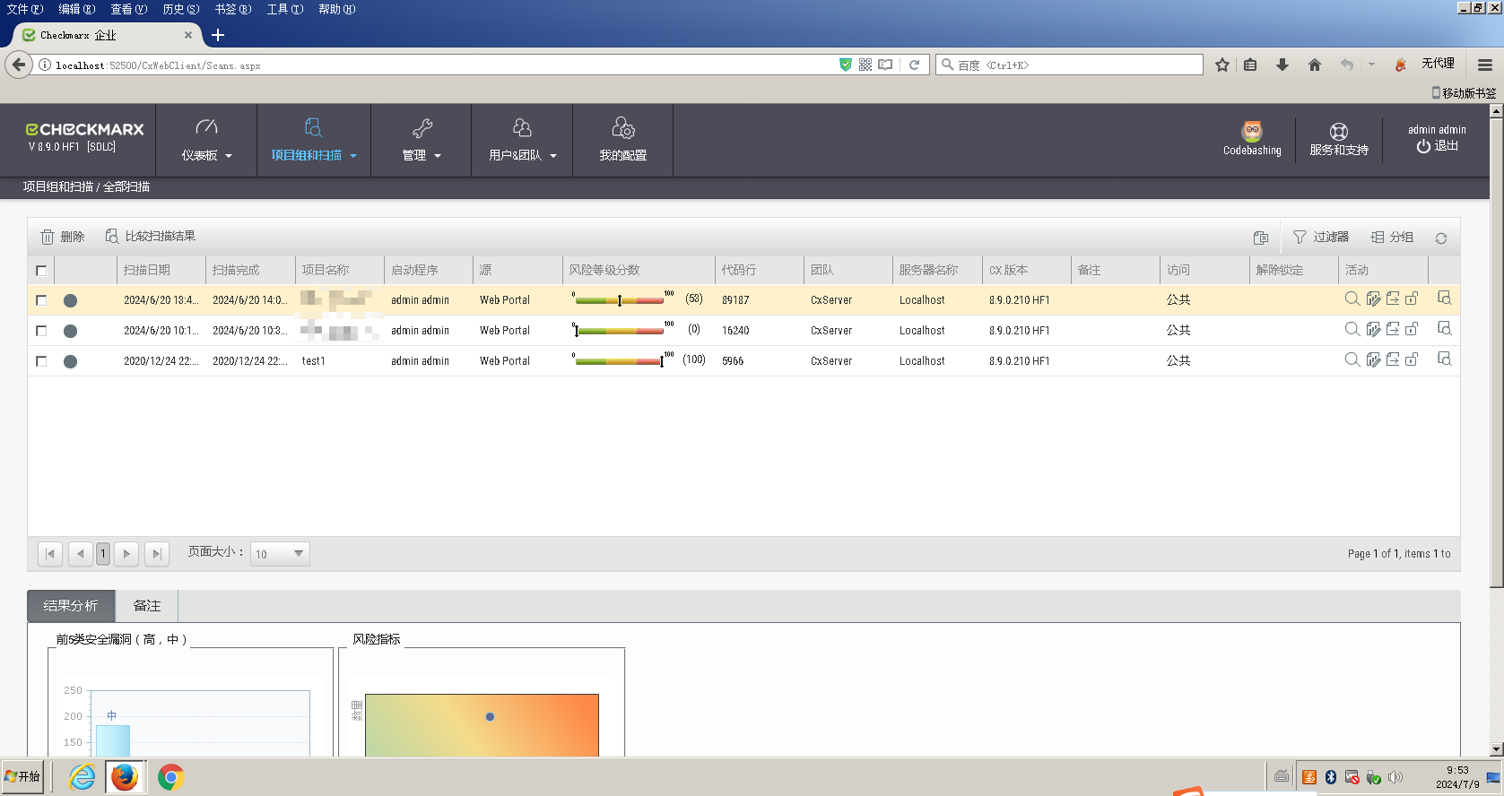
Task: Open 我的配置 settings
Action: click(623, 140)
